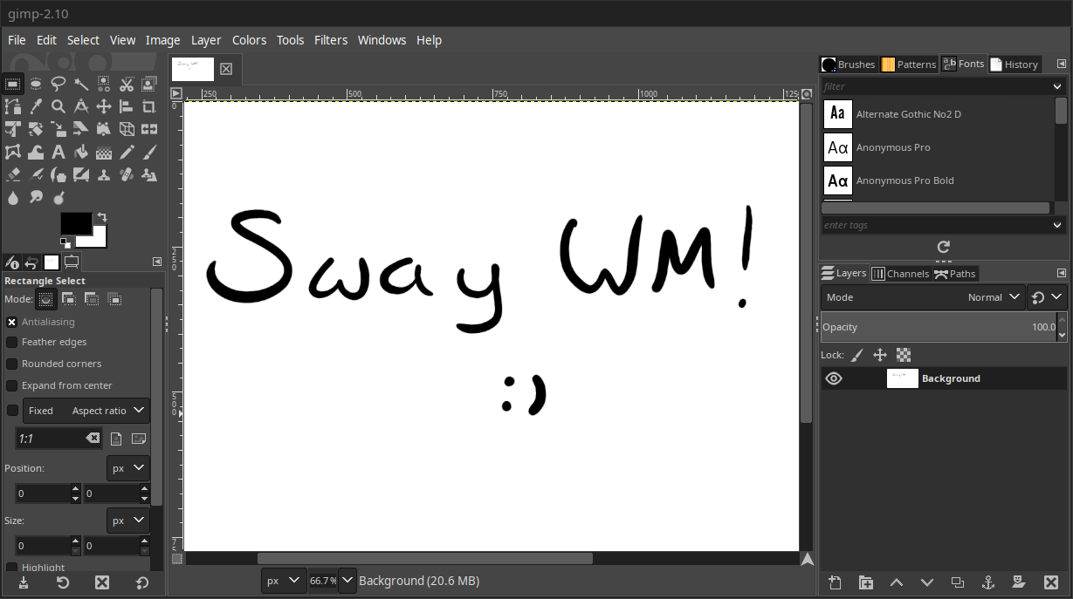Toggle lock pixels brush icon
The height and width of the screenshot is (599, 1073).
[x=857, y=355]
